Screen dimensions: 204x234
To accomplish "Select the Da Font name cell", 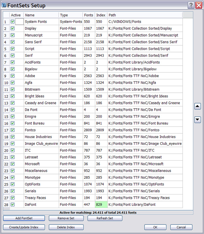I will coord(41,110).
